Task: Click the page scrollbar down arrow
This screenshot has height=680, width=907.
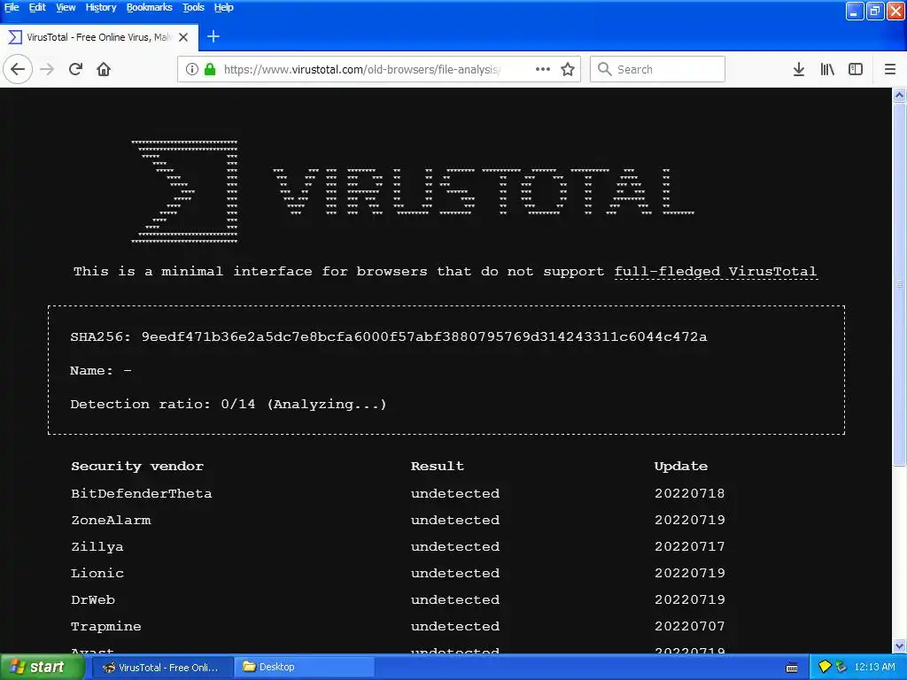Action: pyautogui.click(x=899, y=645)
